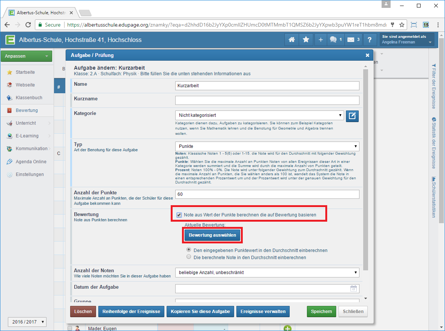445x331 pixels.
Task: Click browser back arrow
Action: click(7, 25)
